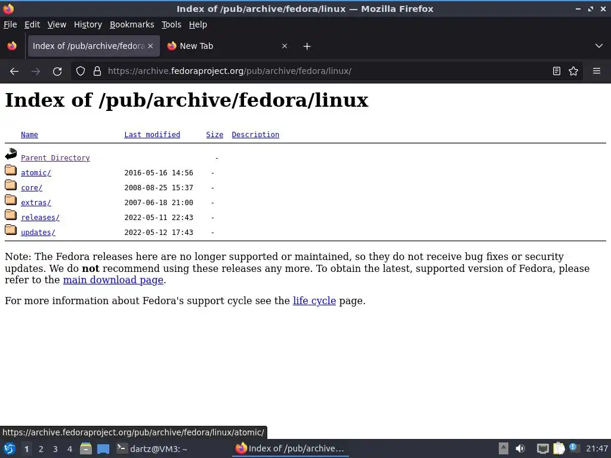Open the Parent Directory link

coord(55,157)
